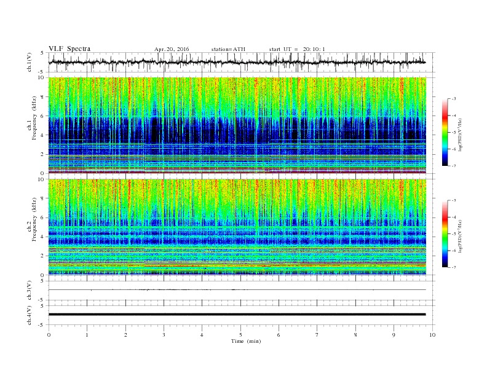Click the "8" kHz tick on ch.1 frequency axis
Image resolution: width=487 pixels, height=376 pixels.
point(43,97)
